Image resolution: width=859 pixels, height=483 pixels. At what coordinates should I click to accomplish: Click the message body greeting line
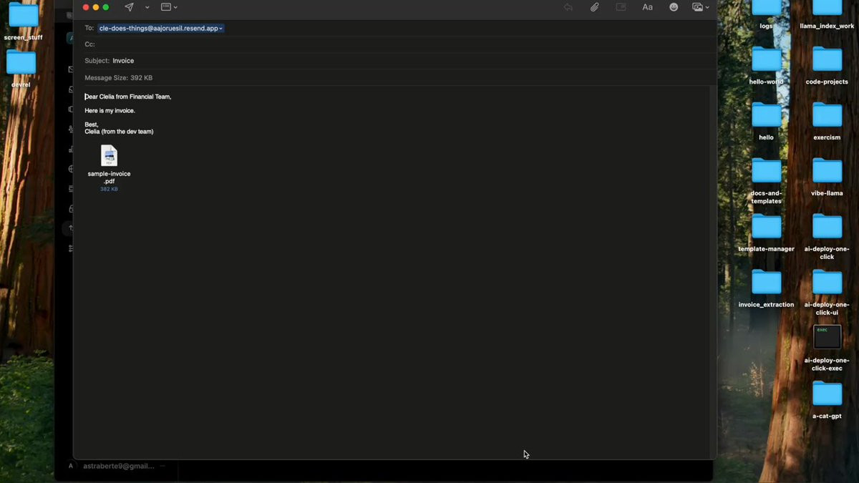[x=128, y=97]
